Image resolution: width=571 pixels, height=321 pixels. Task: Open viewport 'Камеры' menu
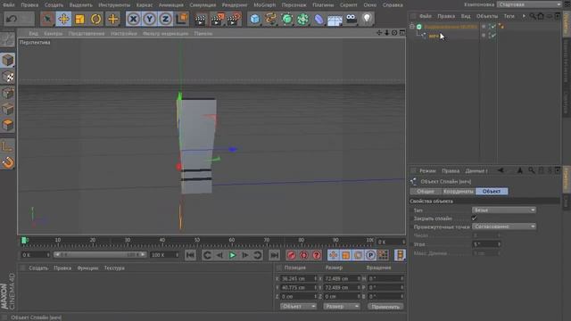(54, 34)
